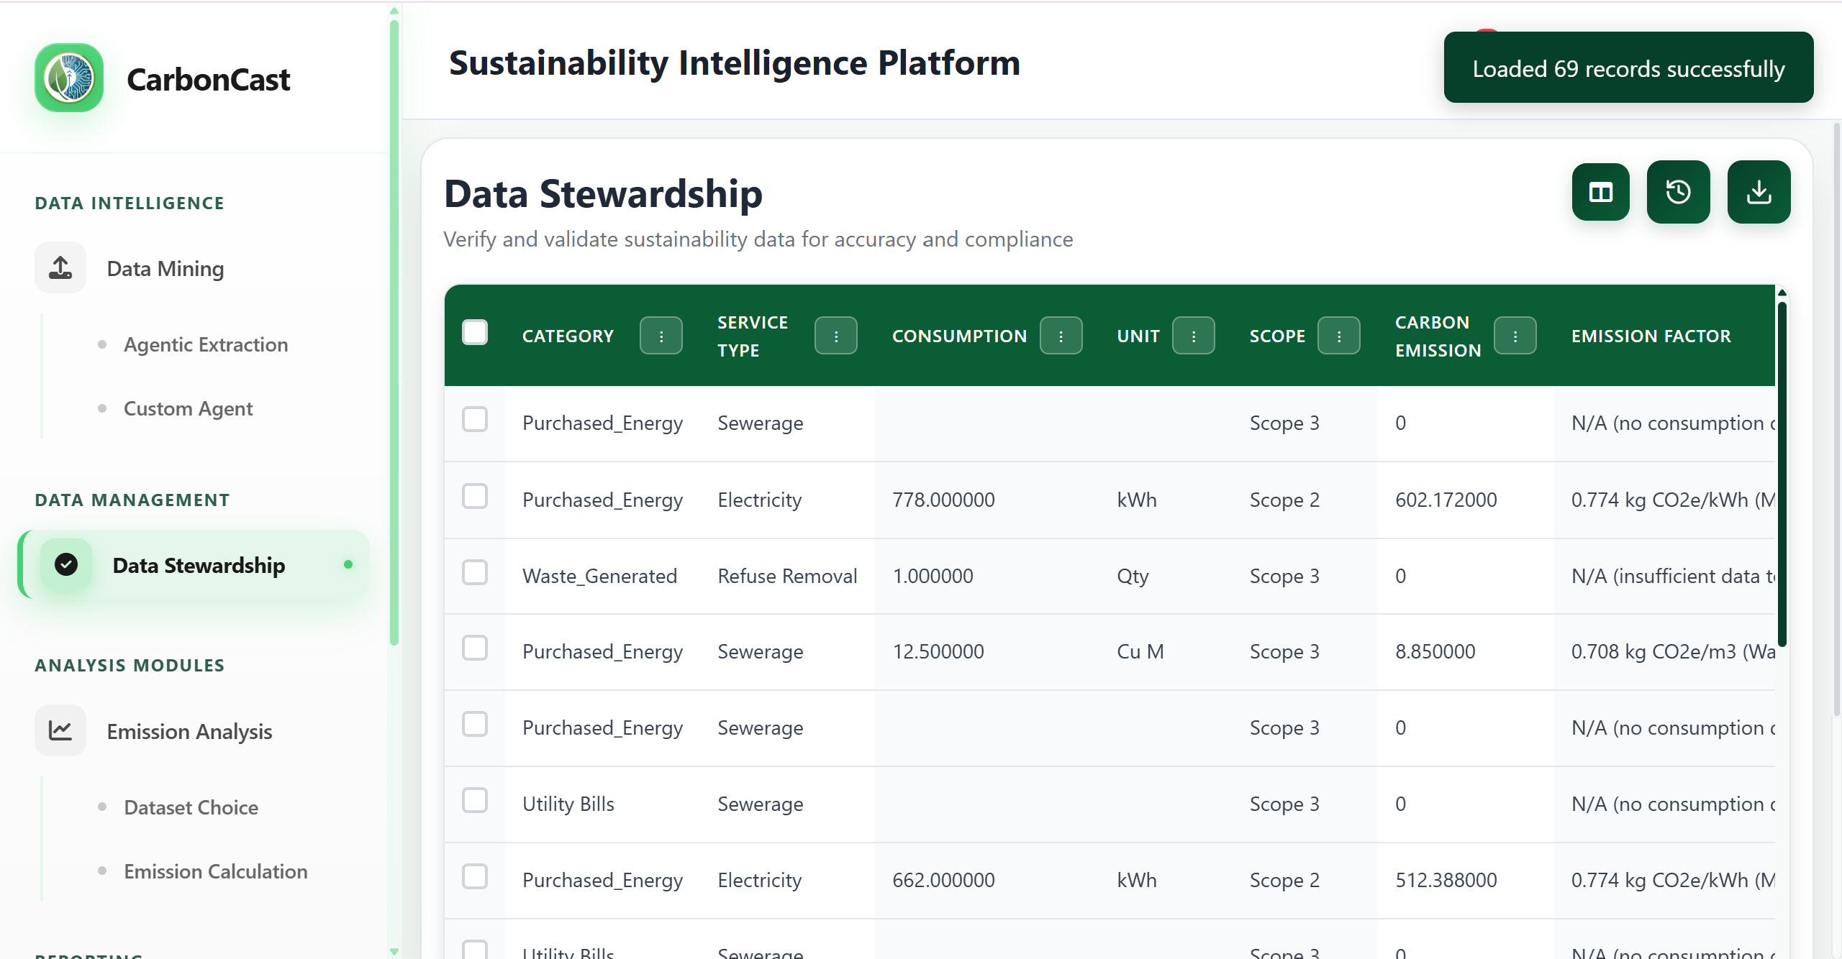Open the column layout toggle icon
The height and width of the screenshot is (959, 1842).
coord(1600,192)
